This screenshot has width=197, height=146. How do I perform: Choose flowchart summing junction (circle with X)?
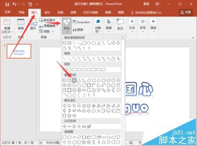(x=84, y=142)
